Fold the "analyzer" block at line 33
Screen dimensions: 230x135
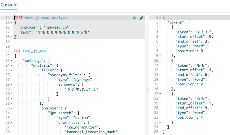[11, 108]
